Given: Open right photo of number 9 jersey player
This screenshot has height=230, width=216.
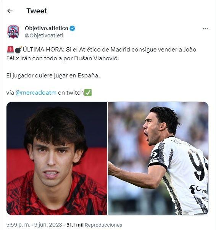Looking at the screenshot, I should 158,158.
